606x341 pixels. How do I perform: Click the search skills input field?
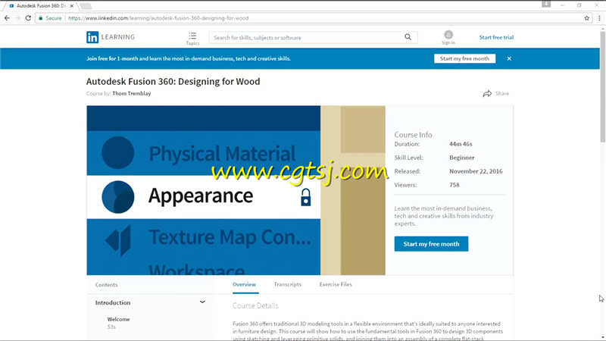pyautogui.click(x=305, y=37)
